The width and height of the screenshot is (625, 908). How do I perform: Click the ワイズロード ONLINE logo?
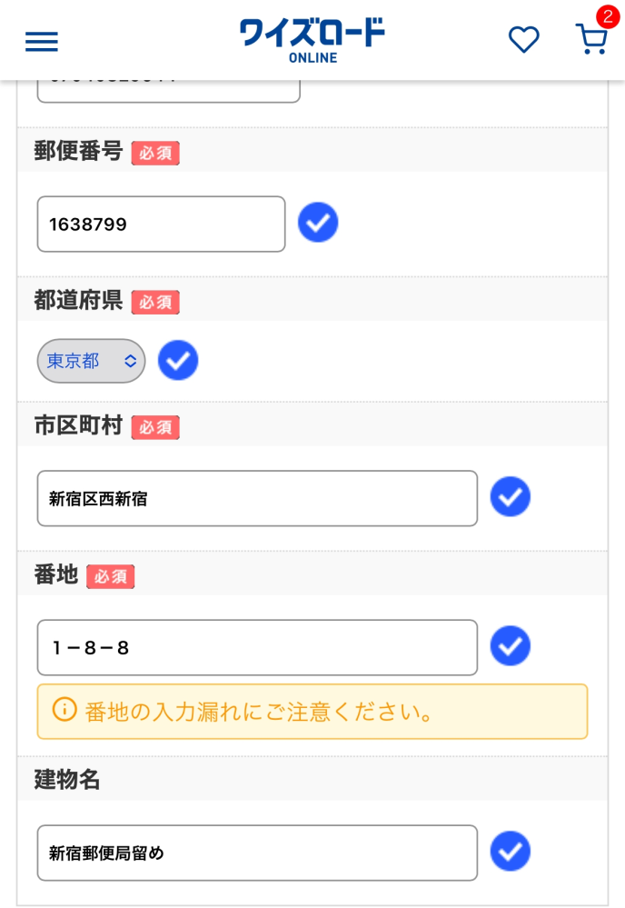click(311, 38)
